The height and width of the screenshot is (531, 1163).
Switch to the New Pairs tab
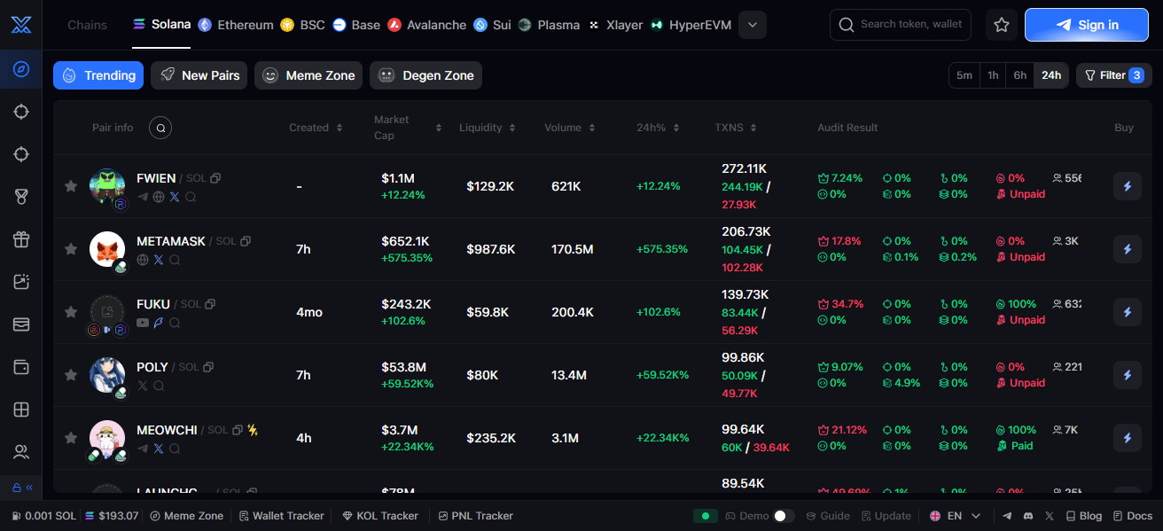point(199,75)
